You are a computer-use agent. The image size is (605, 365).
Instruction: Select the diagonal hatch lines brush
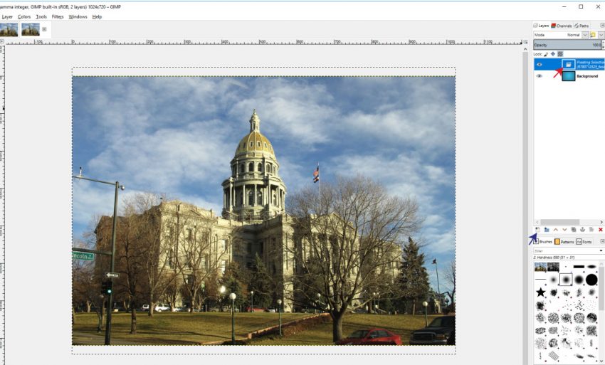[554, 355]
